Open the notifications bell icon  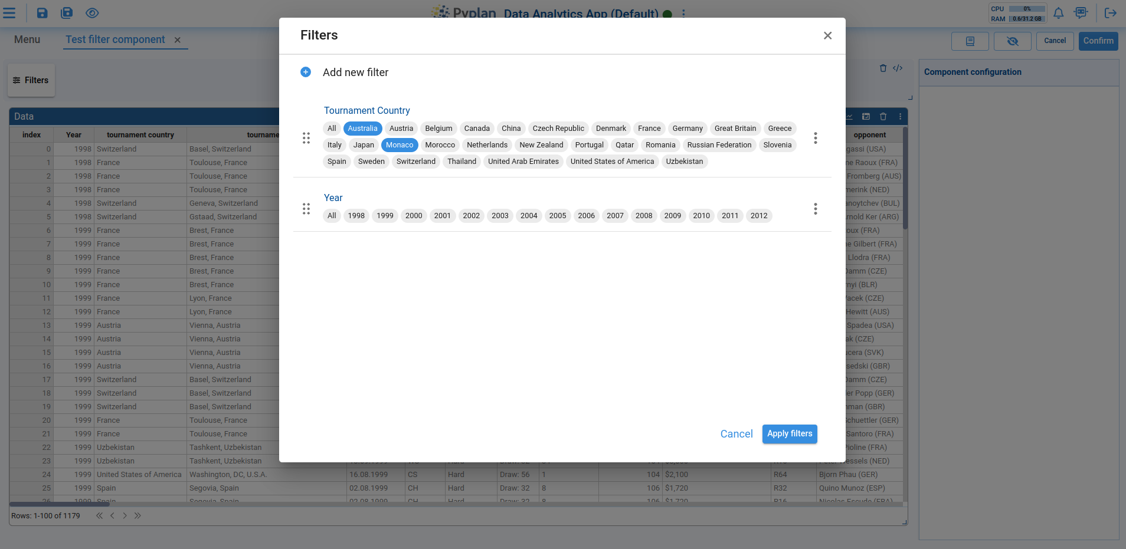click(1059, 13)
